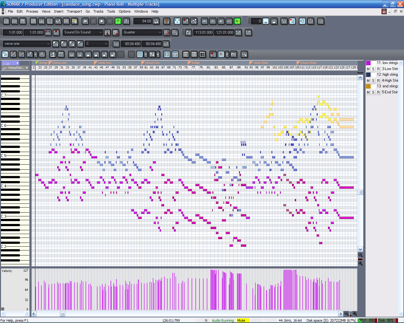Open the Notes/Velocity lane dropdown

[15, 68]
